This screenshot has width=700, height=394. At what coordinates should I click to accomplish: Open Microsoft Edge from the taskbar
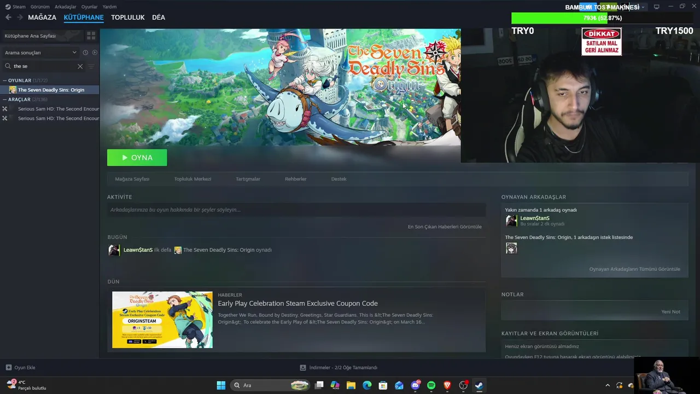click(x=367, y=385)
